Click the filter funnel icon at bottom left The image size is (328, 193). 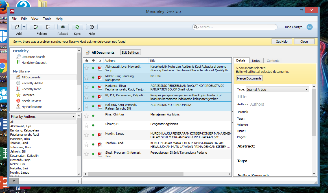pos(14,181)
